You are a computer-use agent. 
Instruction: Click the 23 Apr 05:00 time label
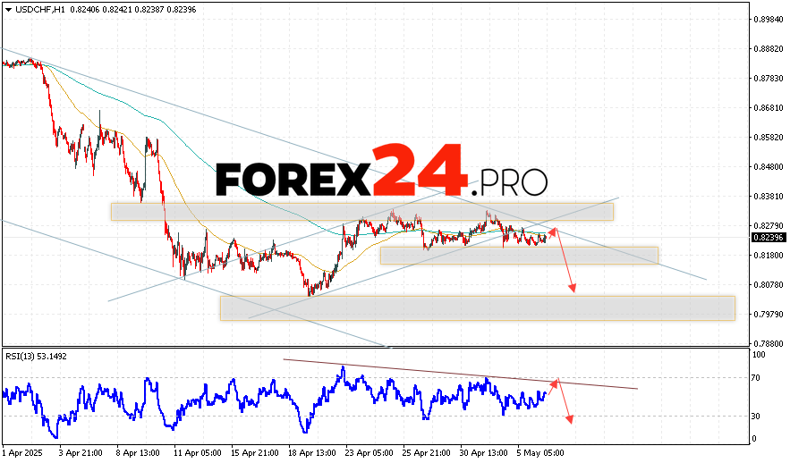click(x=370, y=453)
